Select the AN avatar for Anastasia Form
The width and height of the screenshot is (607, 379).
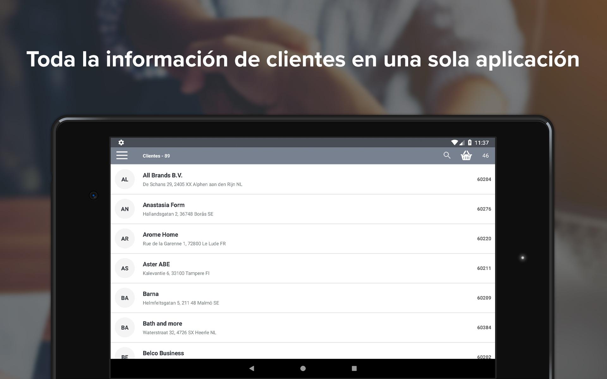125,209
